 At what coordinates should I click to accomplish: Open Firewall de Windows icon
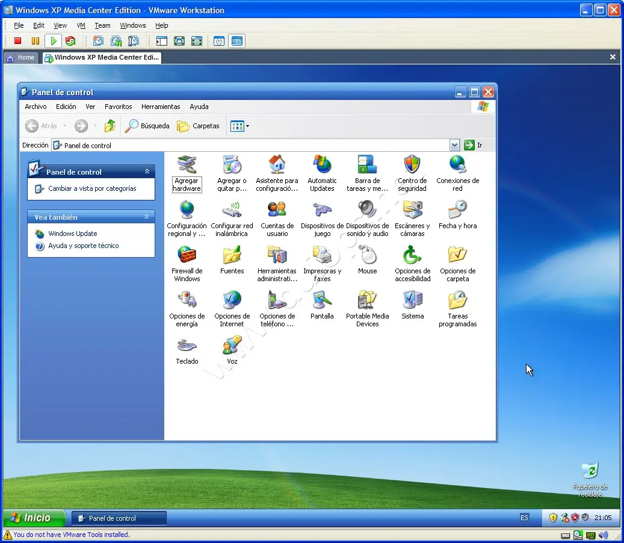click(x=187, y=255)
